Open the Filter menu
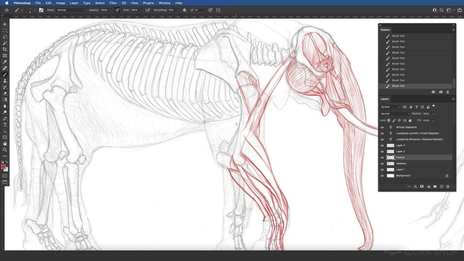This screenshot has height=261, width=464. (x=113, y=3)
